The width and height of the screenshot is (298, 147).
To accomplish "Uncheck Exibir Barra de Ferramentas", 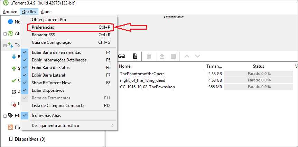I will pos(56,52).
